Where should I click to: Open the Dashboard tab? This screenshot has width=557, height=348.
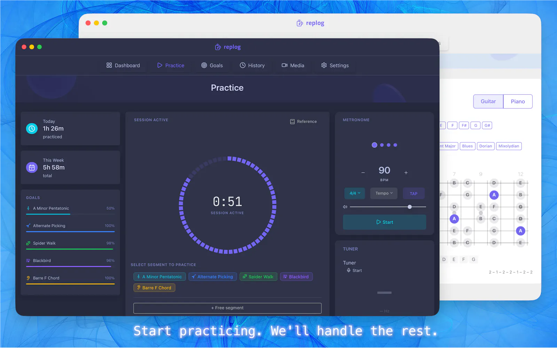[123, 65]
